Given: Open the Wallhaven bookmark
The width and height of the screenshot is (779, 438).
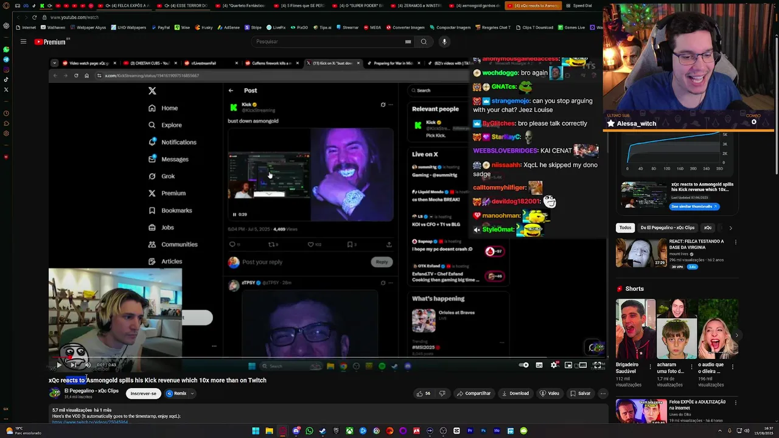Looking at the screenshot, I should pyautogui.click(x=52, y=27).
